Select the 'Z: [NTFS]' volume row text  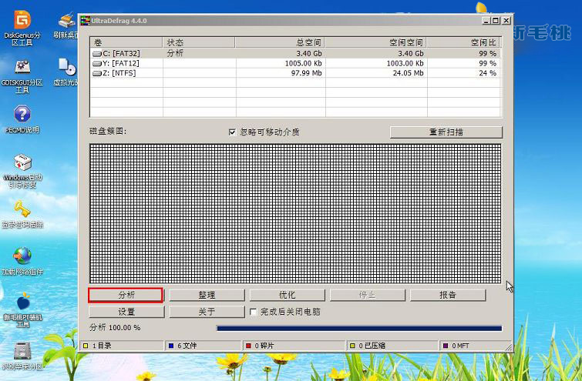click(119, 73)
